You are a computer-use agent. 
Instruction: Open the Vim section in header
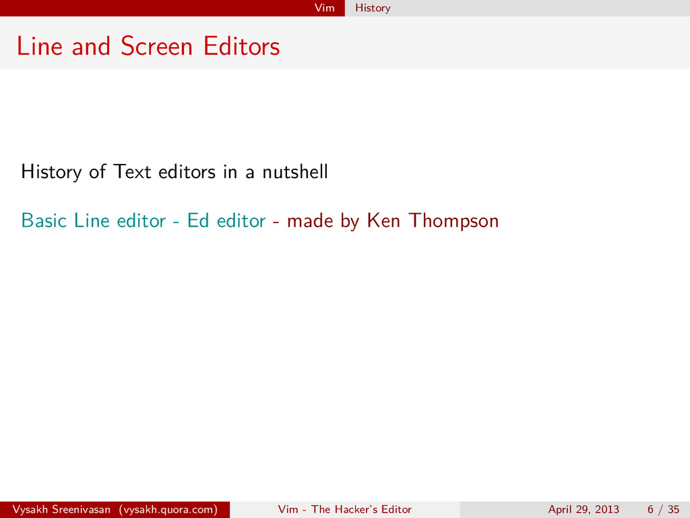coord(324,8)
